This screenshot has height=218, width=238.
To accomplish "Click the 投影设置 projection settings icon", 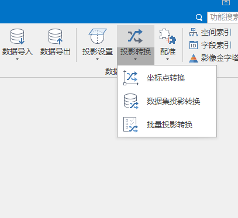I will [x=98, y=36].
